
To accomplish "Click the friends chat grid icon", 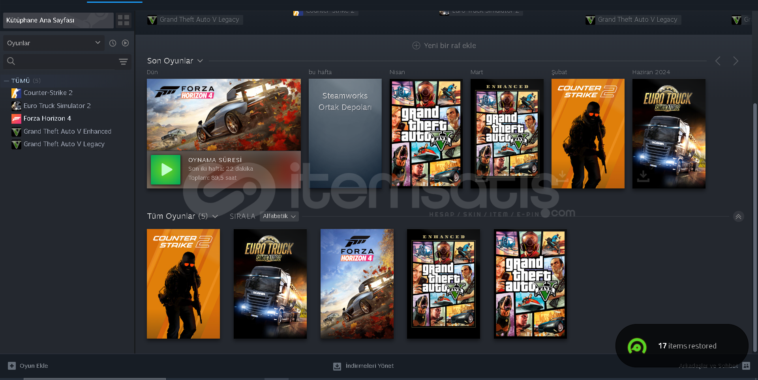I will [746, 366].
